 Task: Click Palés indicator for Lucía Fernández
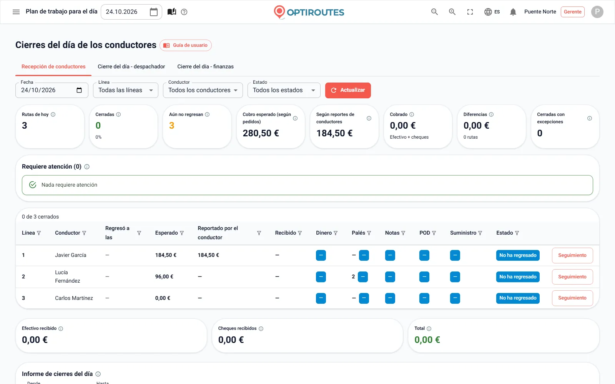pyautogui.click(x=363, y=277)
